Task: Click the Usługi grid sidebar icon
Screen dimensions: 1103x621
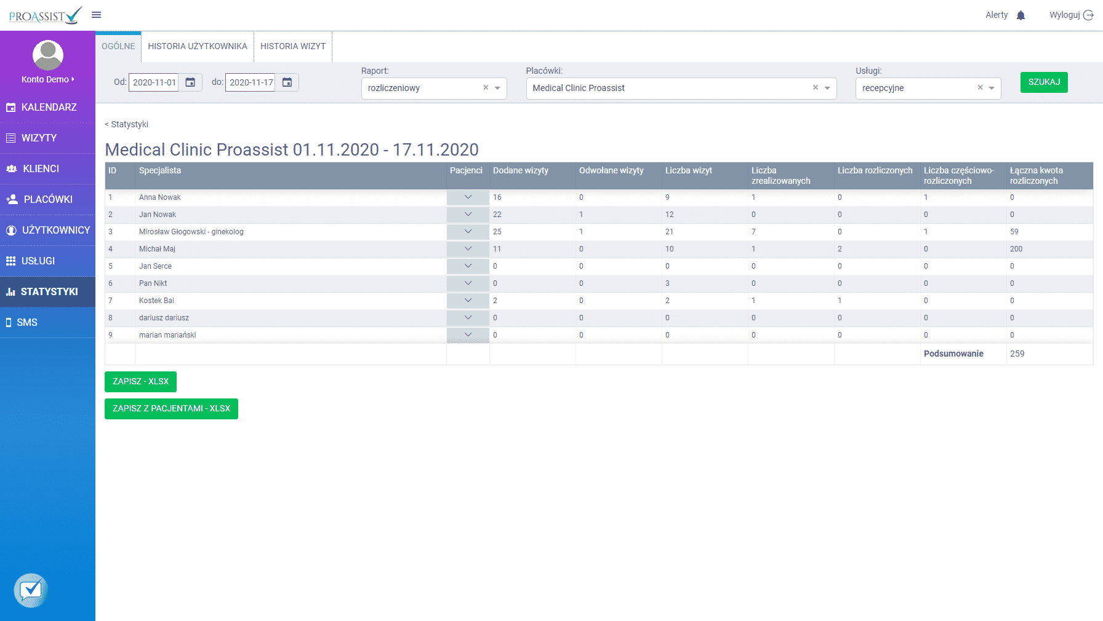Action: point(10,261)
